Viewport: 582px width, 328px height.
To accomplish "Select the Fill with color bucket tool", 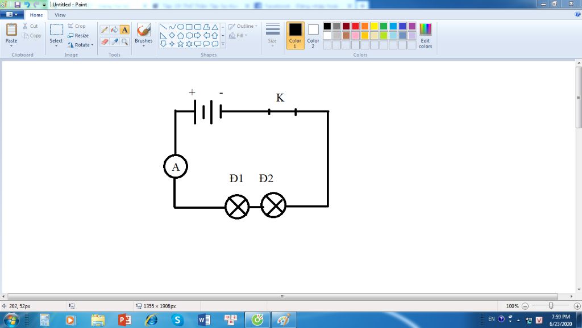I will [x=115, y=30].
